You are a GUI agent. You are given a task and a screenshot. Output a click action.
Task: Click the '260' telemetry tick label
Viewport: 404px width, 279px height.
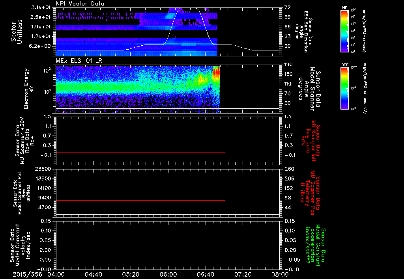point(289,169)
